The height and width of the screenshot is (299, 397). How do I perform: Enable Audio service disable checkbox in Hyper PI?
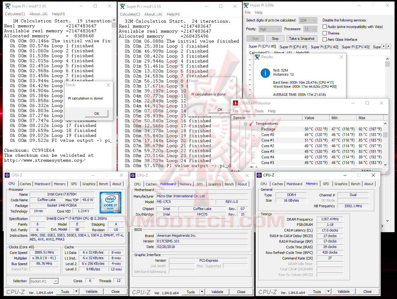(325, 27)
